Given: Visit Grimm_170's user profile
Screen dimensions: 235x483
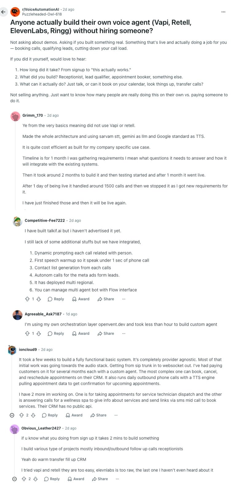Looking at the screenshot, I should (33, 115).
